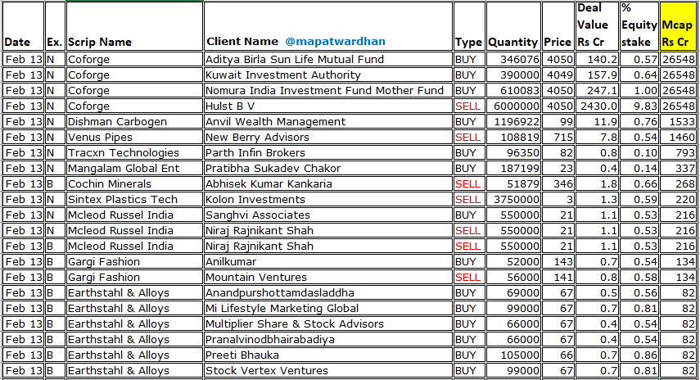Select Nomura India Investment Fund Mother Fund

pyautogui.click(x=328, y=91)
